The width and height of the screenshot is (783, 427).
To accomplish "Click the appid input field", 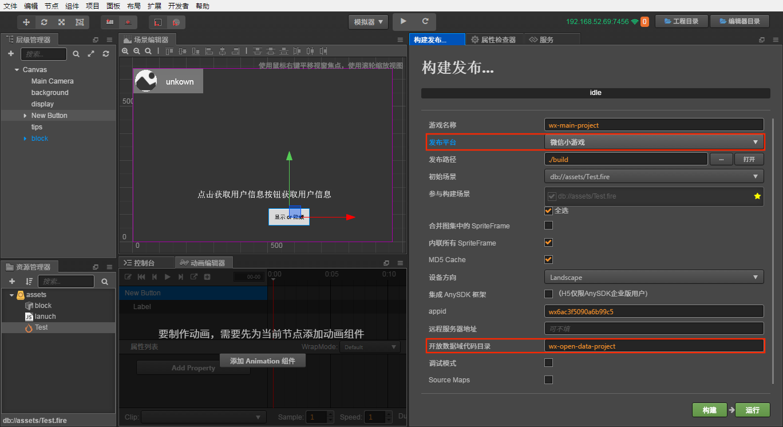I will point(654,312).
